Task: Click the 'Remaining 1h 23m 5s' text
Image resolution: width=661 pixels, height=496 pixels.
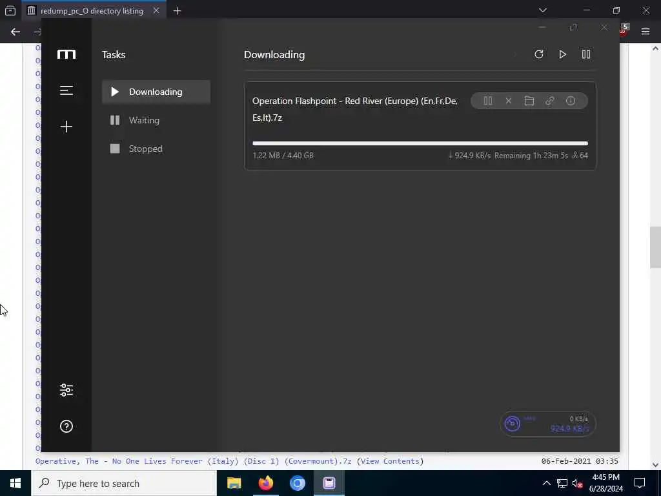Action: click(x=531, y=156)
